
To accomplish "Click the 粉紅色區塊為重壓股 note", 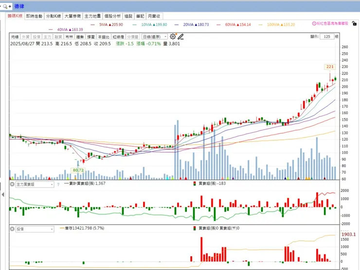I will click(332, 23).
